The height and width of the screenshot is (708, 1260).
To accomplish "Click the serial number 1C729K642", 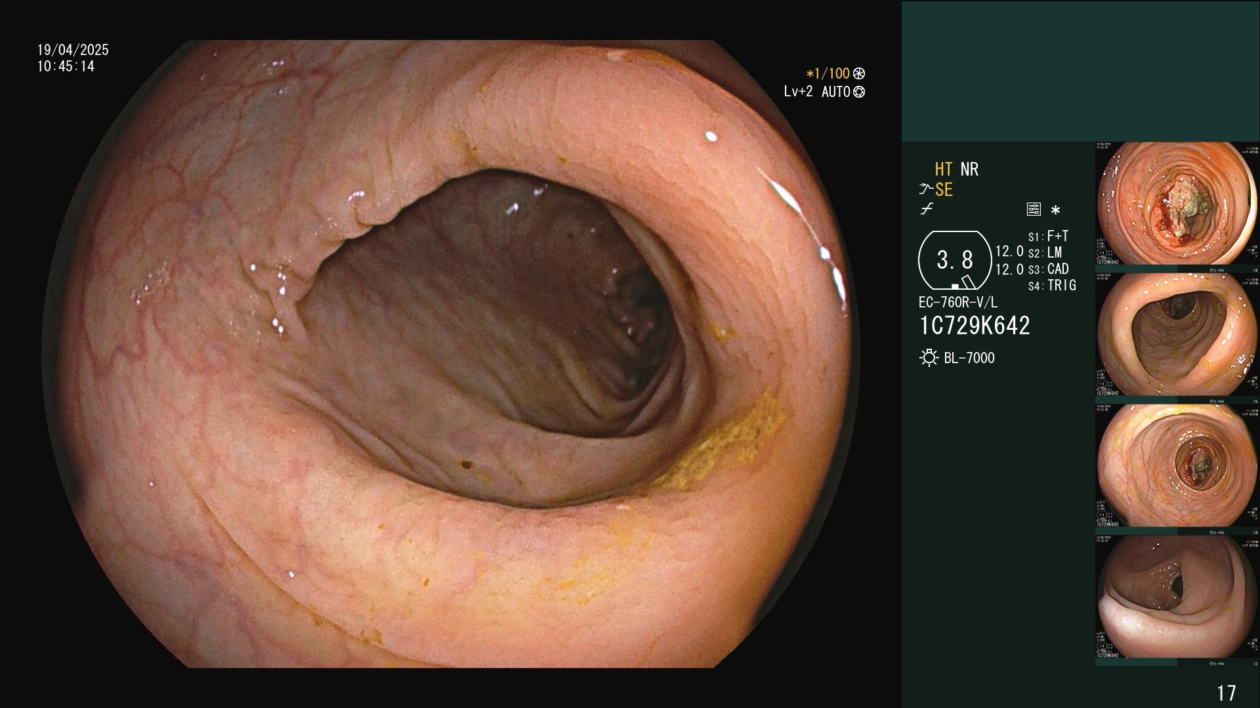I will (975, 326).
